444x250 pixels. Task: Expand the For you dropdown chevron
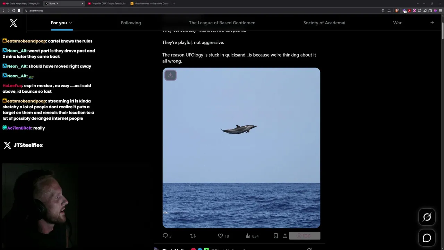[x=70, y=23]
